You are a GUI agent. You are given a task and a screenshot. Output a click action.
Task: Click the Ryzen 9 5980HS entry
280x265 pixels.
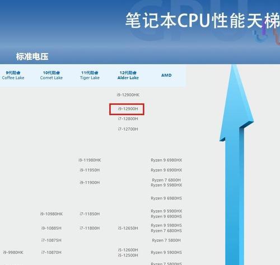point(166,225)
